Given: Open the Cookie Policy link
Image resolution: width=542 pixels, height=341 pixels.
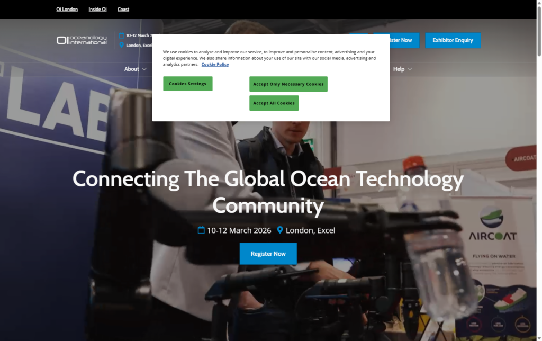Looking at the screenshot, I should click(215, 65).
